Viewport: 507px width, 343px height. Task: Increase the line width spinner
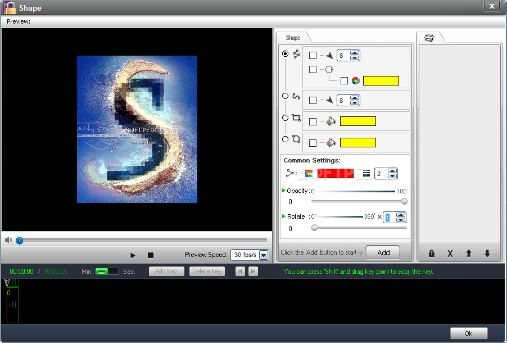click(392, 171)
